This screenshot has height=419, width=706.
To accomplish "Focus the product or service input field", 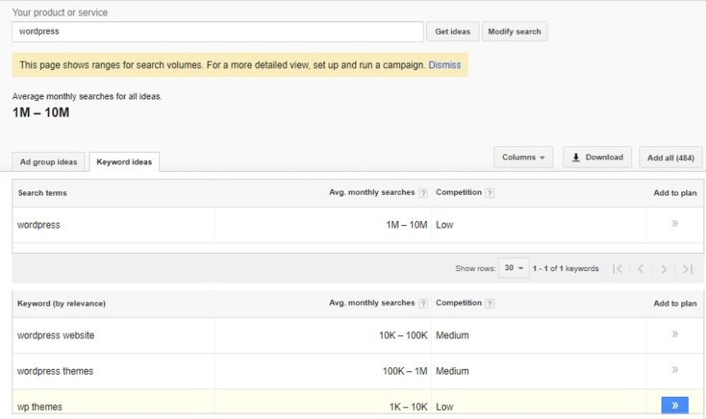I will [x=218, y=31].
